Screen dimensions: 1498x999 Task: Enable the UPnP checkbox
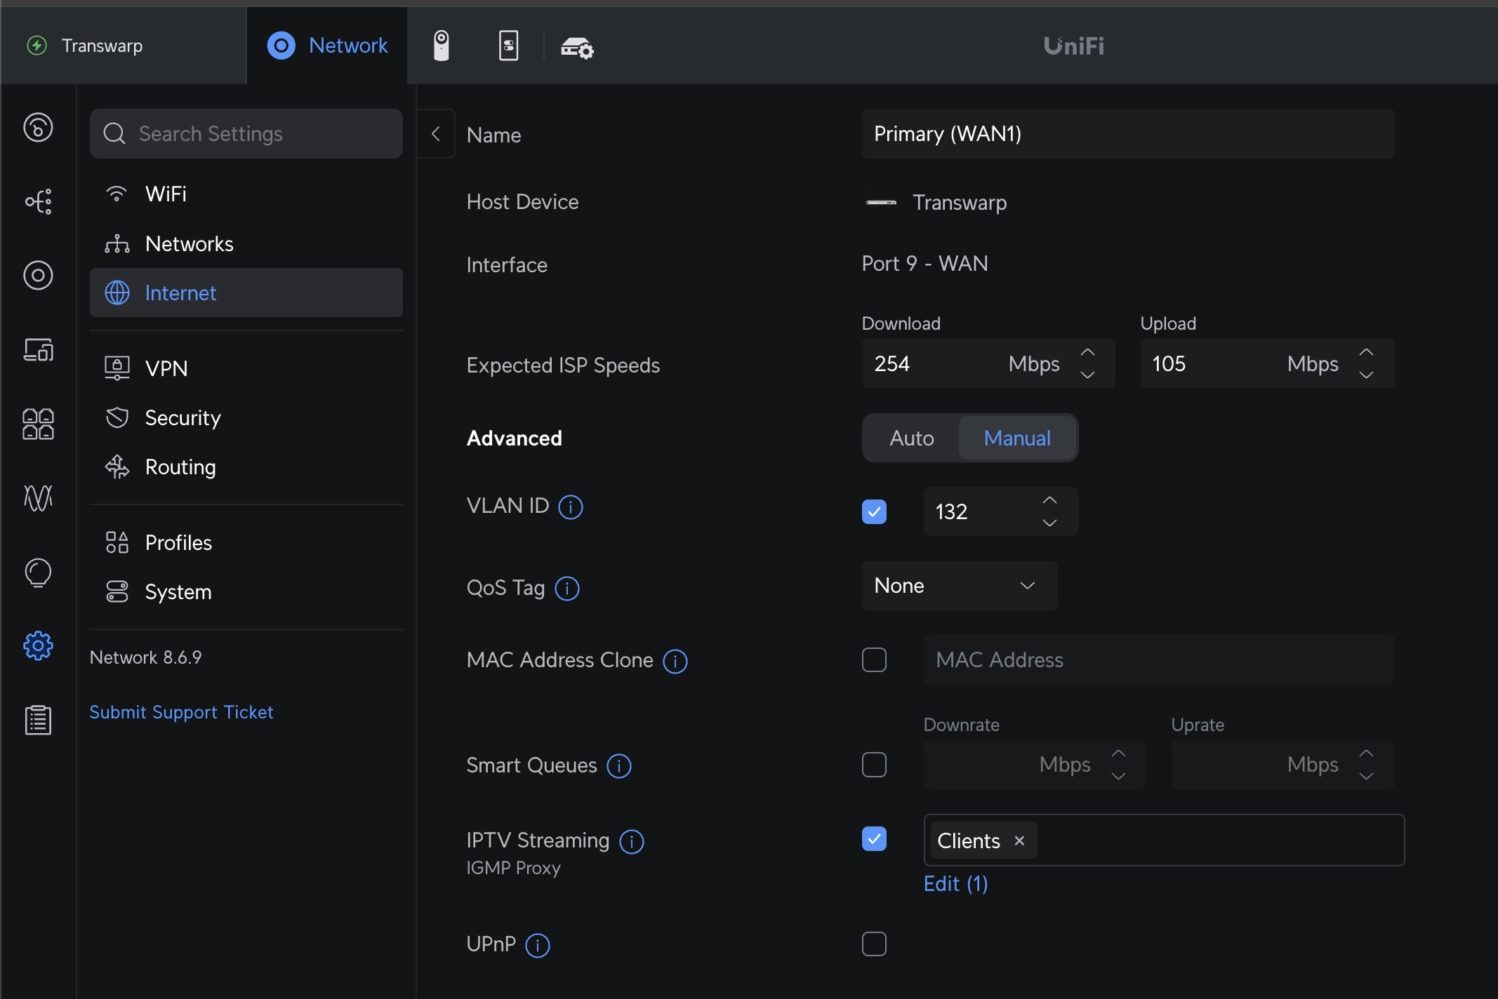coord(874,944)
